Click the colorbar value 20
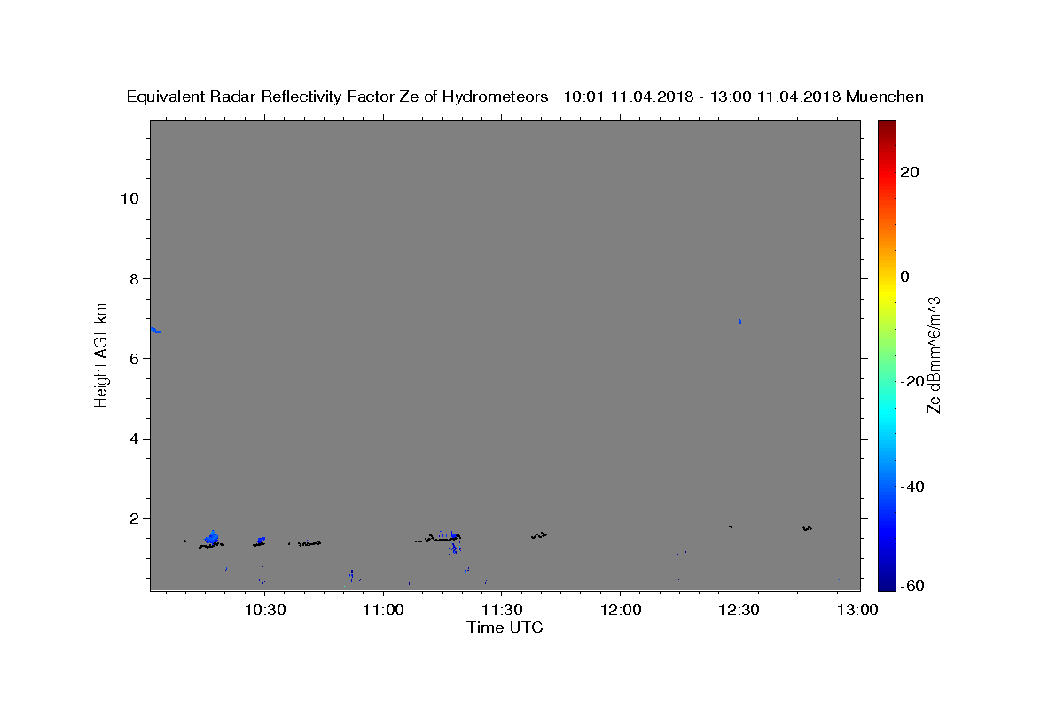The height and width of the screenshot is (709, 1064). [910, 172]
